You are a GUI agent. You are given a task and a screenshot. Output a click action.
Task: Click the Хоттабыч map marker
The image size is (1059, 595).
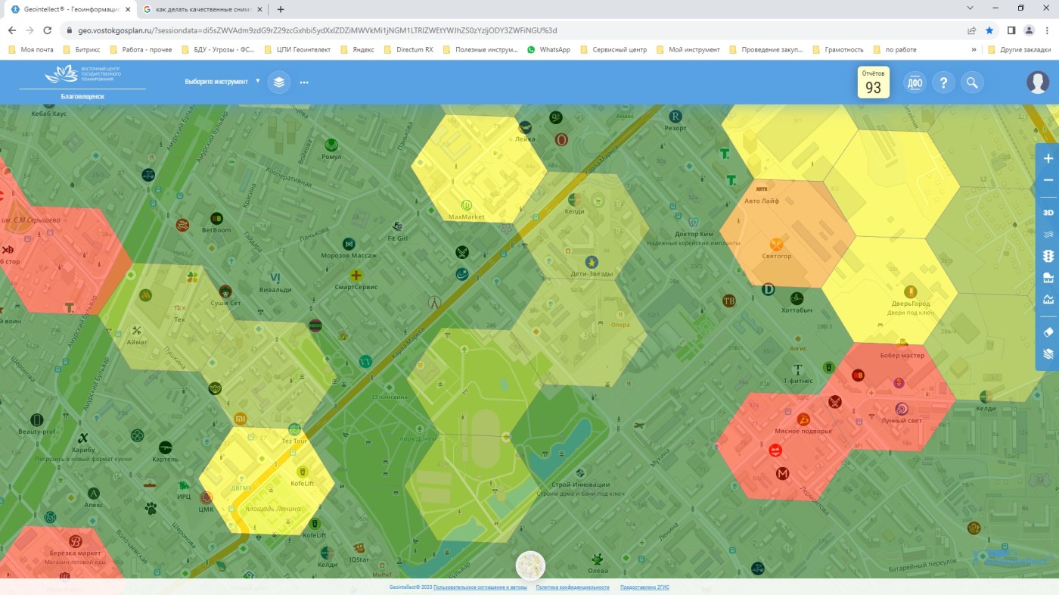point(797,299)
